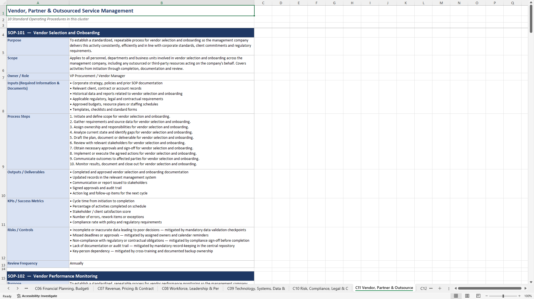Click the Ready status indicator
The image size is (534, 299).
pyautogui.click(x=7, y=296)
